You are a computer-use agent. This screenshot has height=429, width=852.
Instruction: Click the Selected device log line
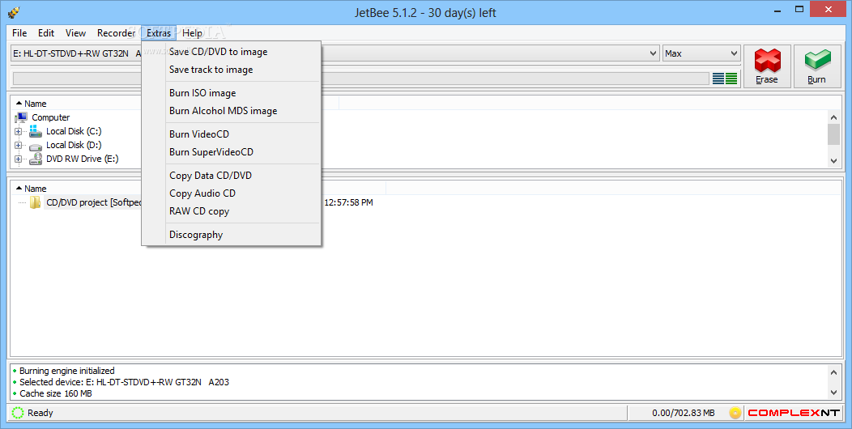click(124, 382)
